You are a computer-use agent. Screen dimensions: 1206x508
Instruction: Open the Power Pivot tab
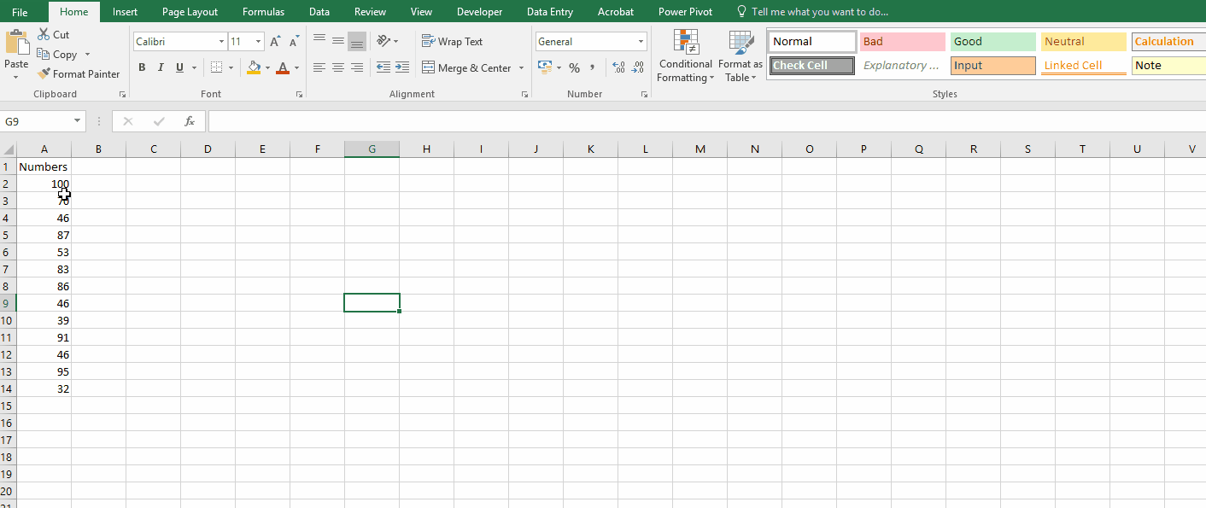[x=685, y=11]
